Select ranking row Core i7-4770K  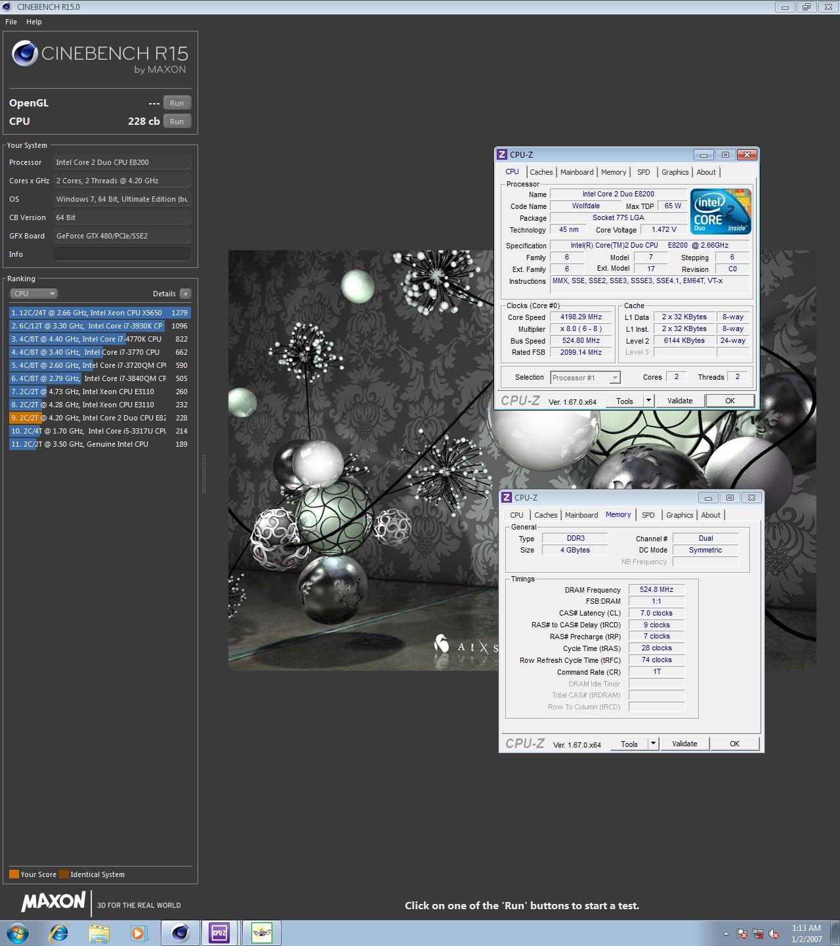[x=100, y=339]
